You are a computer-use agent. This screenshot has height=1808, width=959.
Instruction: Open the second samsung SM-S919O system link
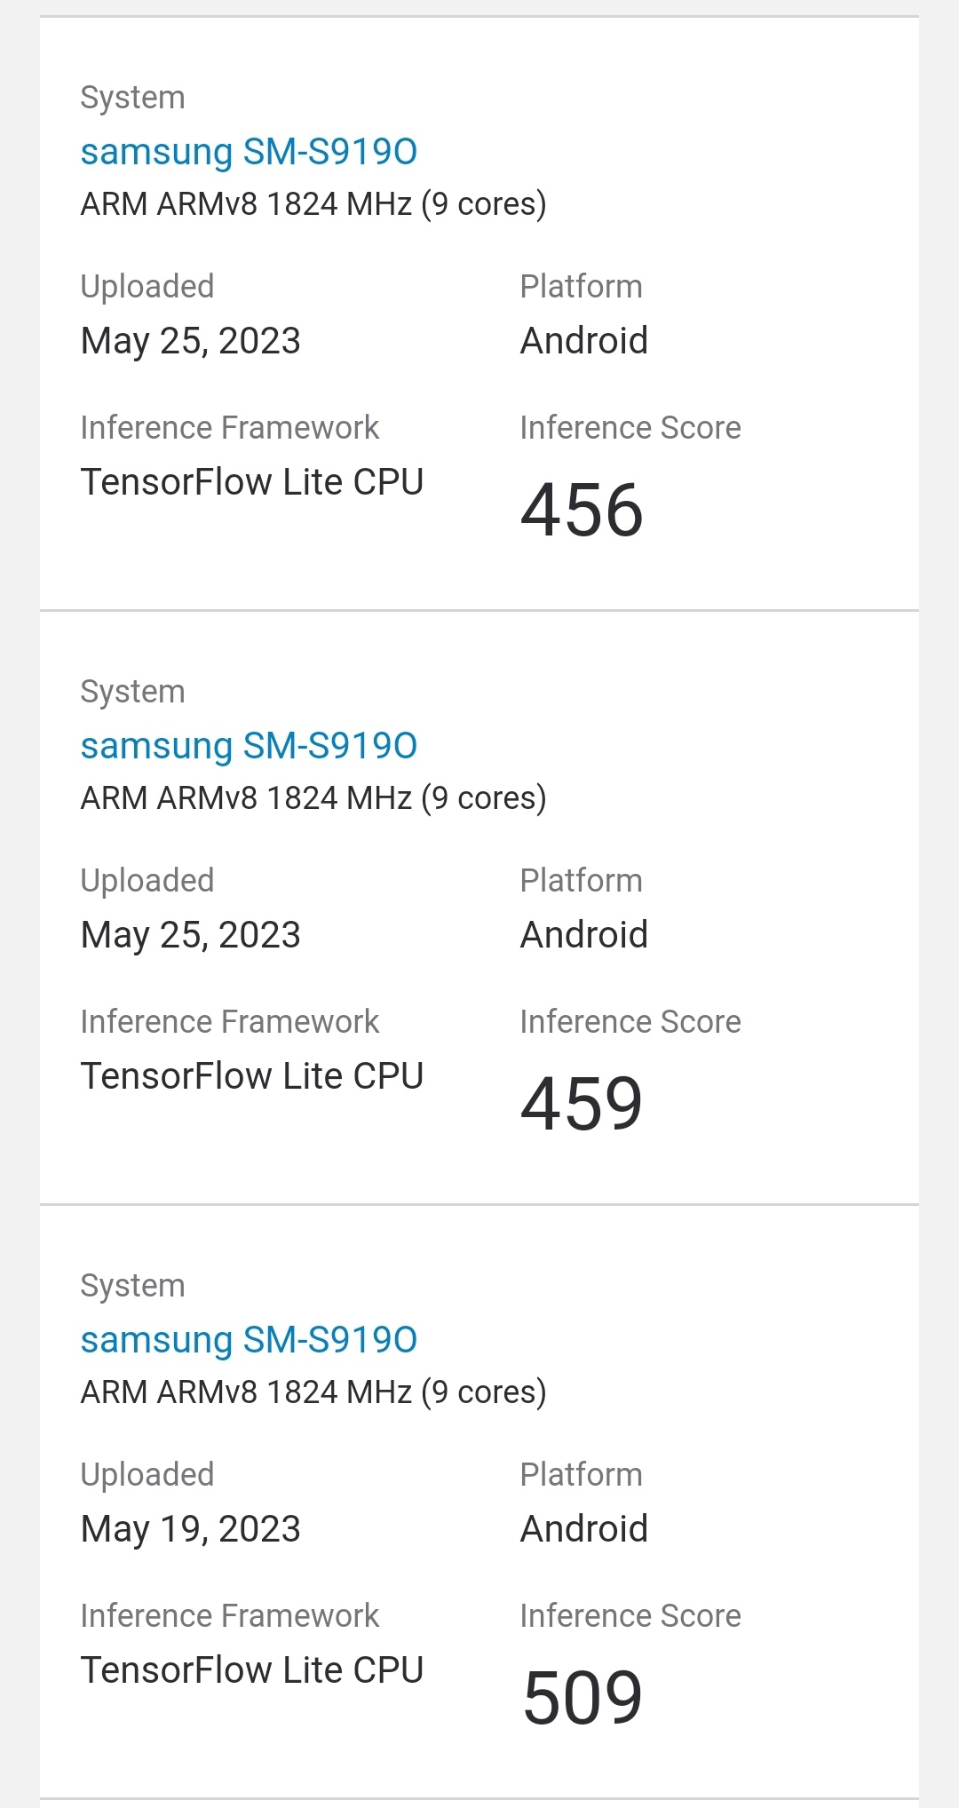[249, 746]
